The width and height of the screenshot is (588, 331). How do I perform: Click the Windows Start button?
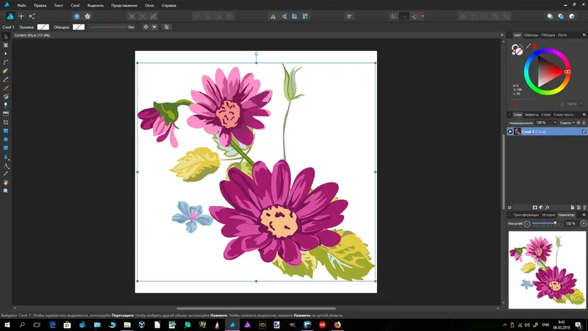7,324
